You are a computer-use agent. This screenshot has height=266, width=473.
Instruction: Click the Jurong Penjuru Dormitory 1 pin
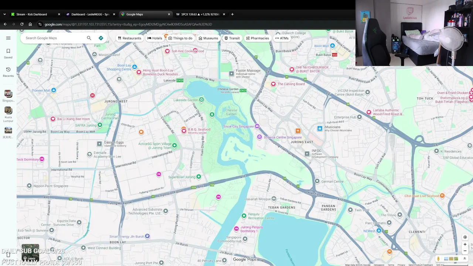click(x=236, y=229)
